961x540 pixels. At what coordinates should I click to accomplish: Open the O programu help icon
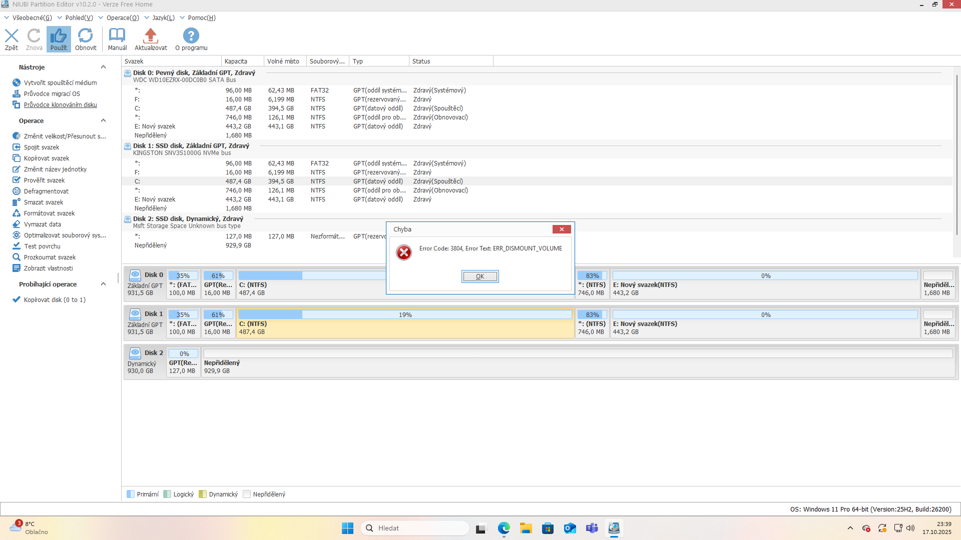coord(191,36)
